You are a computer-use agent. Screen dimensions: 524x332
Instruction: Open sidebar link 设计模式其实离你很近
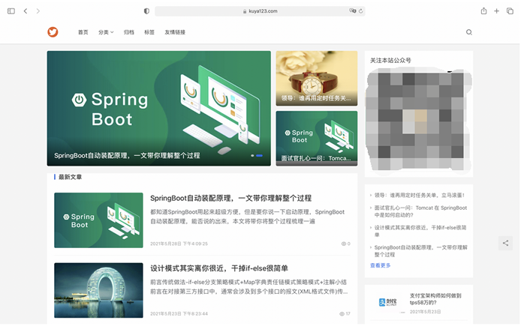click(420, 232)
